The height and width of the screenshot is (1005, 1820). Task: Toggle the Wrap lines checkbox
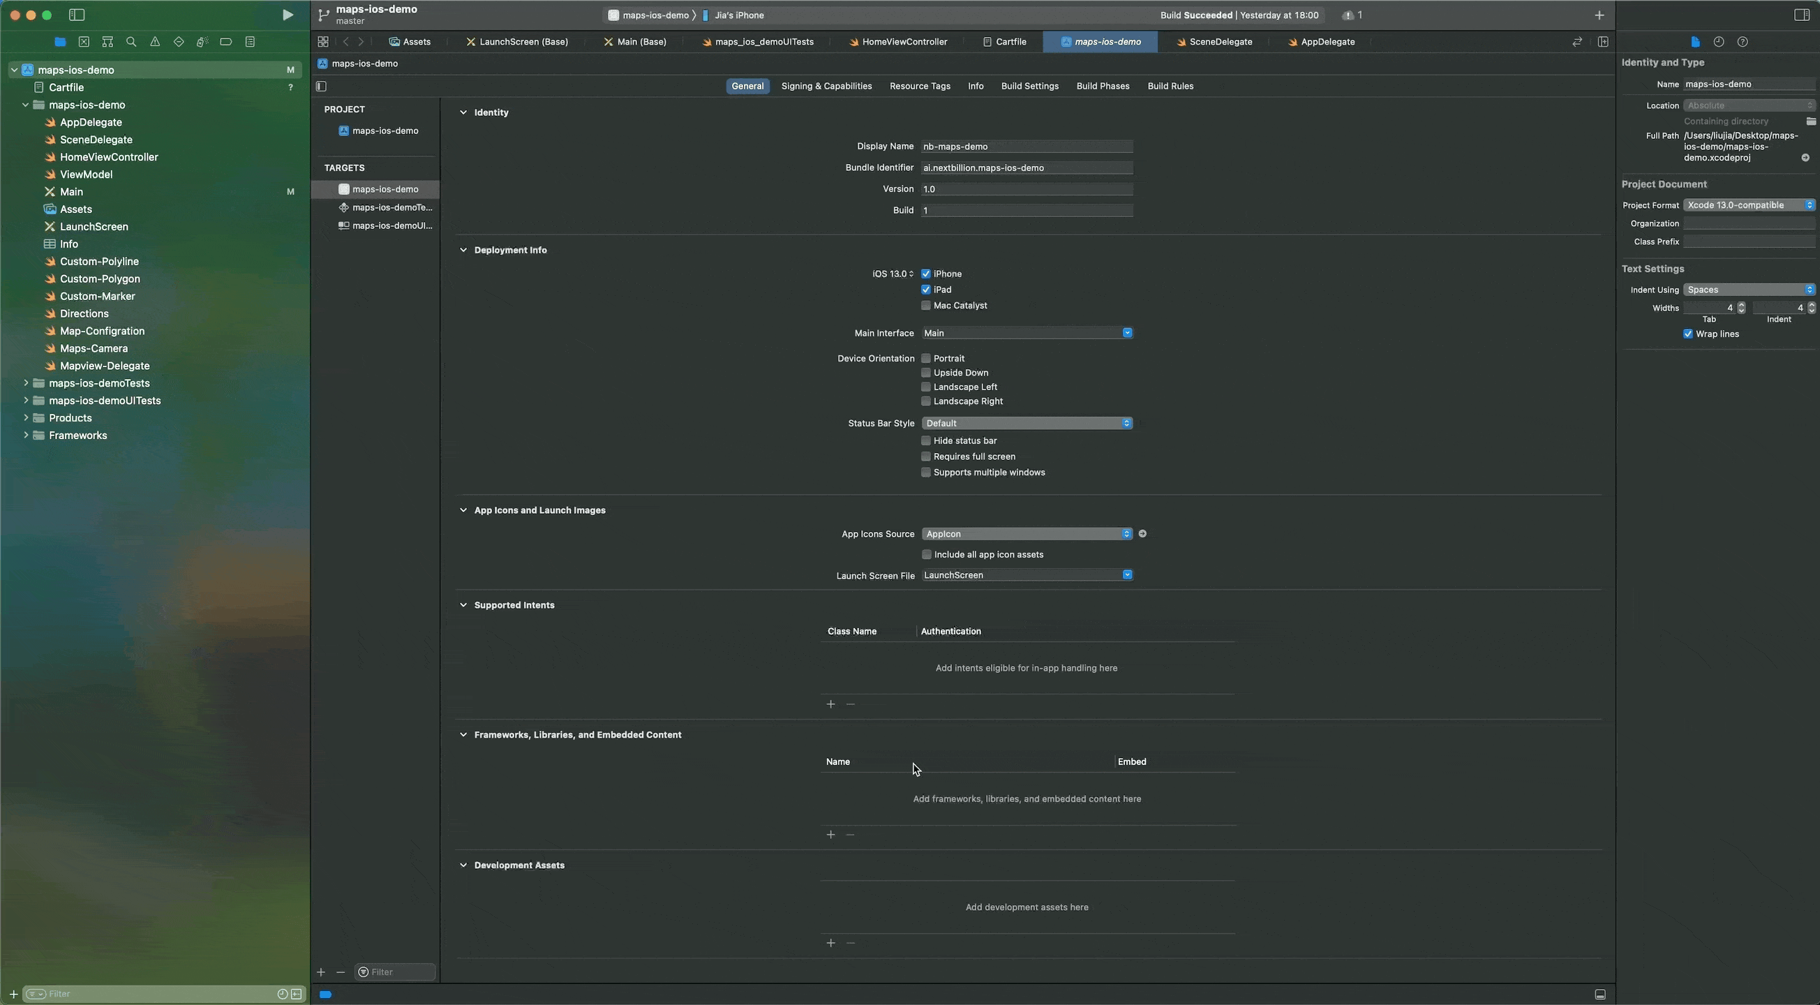tap(1688, 334)
